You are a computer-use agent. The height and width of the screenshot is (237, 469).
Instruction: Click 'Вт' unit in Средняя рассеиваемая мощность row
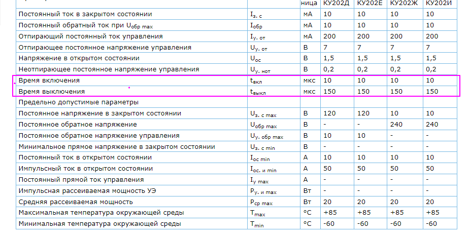(x=307, y=202)
